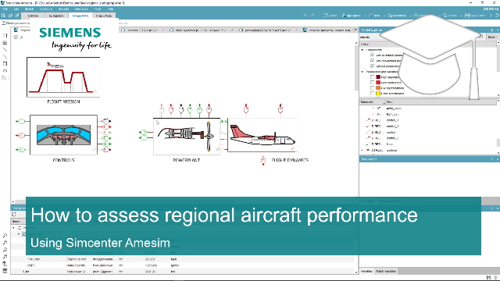500x281 pixels.
Task: Switch to the Variables tab
Action: coord(366,271)
